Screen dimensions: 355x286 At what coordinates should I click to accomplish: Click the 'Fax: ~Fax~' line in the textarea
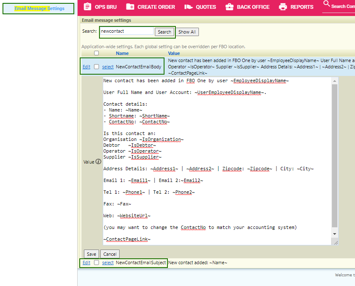tap(117, 204)
